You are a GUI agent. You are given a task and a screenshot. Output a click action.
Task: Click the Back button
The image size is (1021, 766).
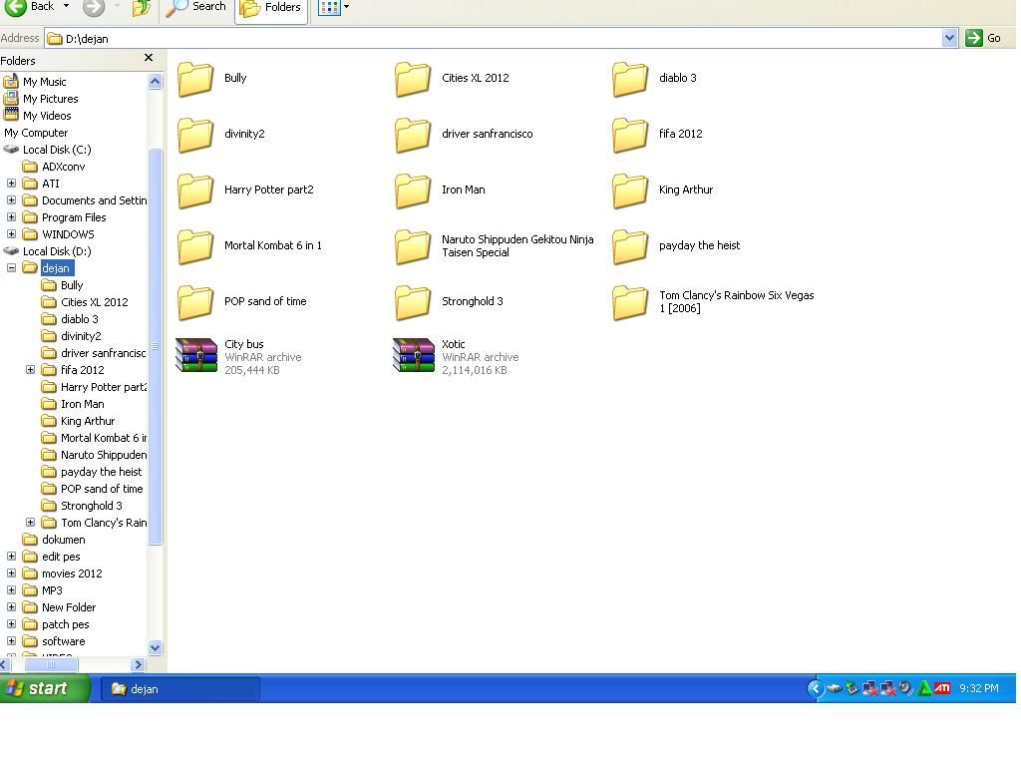tap(30, 7)
